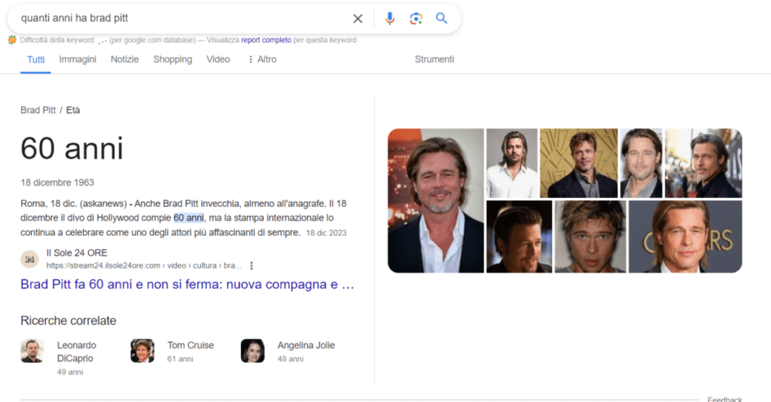Click the birth date '18 dicembre 1963'
Viewport: 771px width, 402px height.
(57, 182)
